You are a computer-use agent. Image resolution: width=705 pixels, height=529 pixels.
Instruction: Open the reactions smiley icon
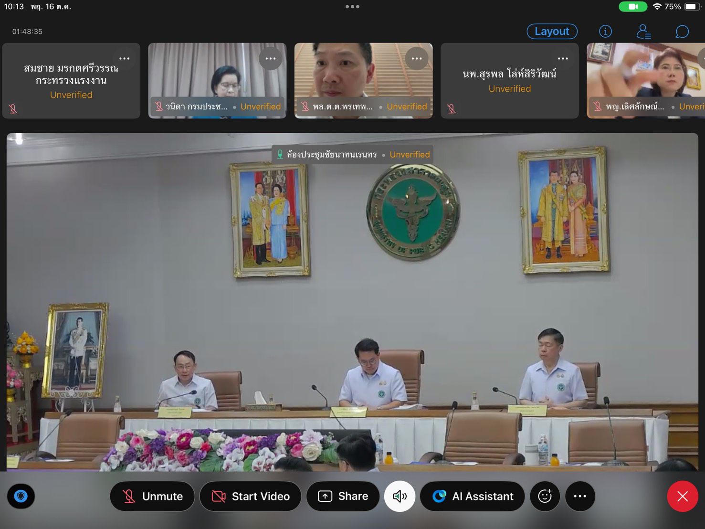pyautogui.click(x=545, y=496)
